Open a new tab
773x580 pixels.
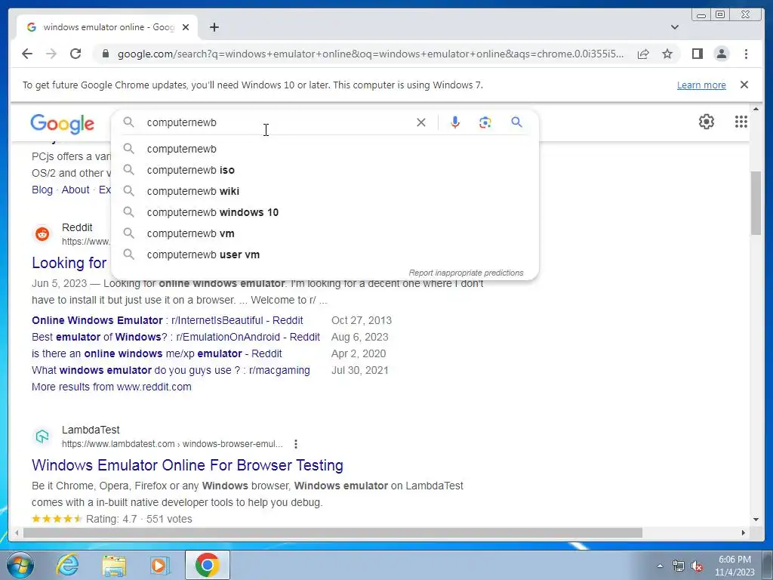click(x=214, y=27)
